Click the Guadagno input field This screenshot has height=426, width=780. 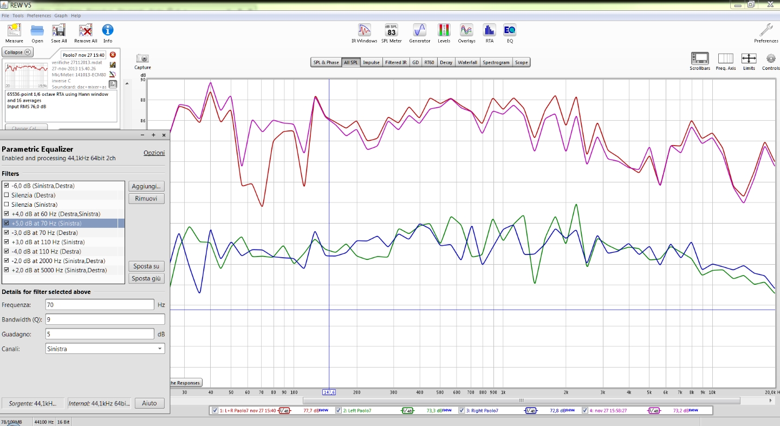tap(100, 334)
